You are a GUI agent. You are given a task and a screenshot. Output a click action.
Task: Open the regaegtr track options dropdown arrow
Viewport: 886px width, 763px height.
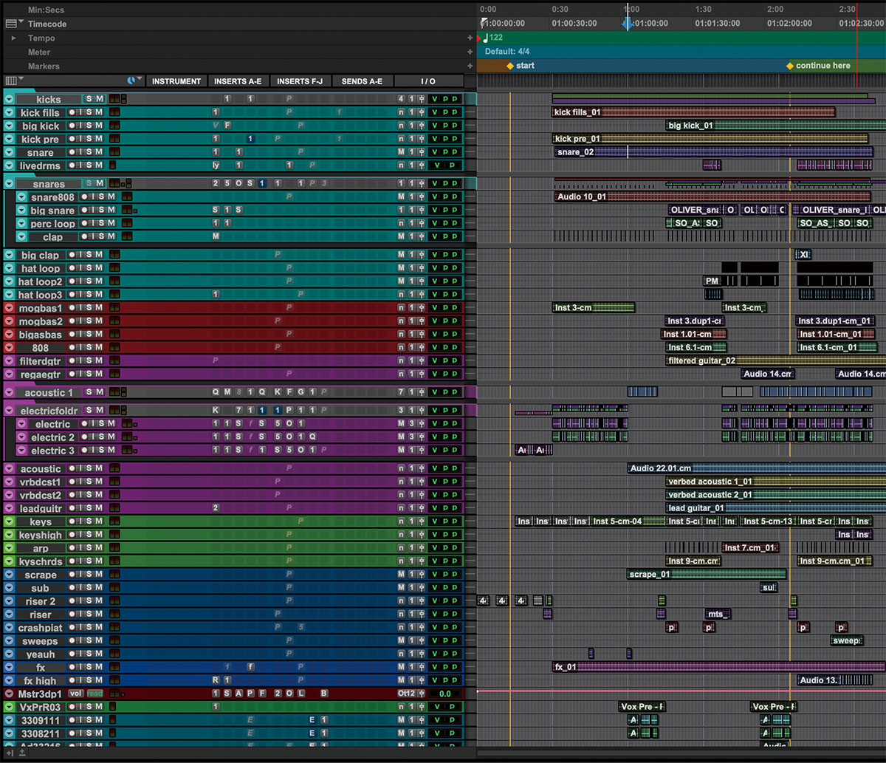coord(9,374)
